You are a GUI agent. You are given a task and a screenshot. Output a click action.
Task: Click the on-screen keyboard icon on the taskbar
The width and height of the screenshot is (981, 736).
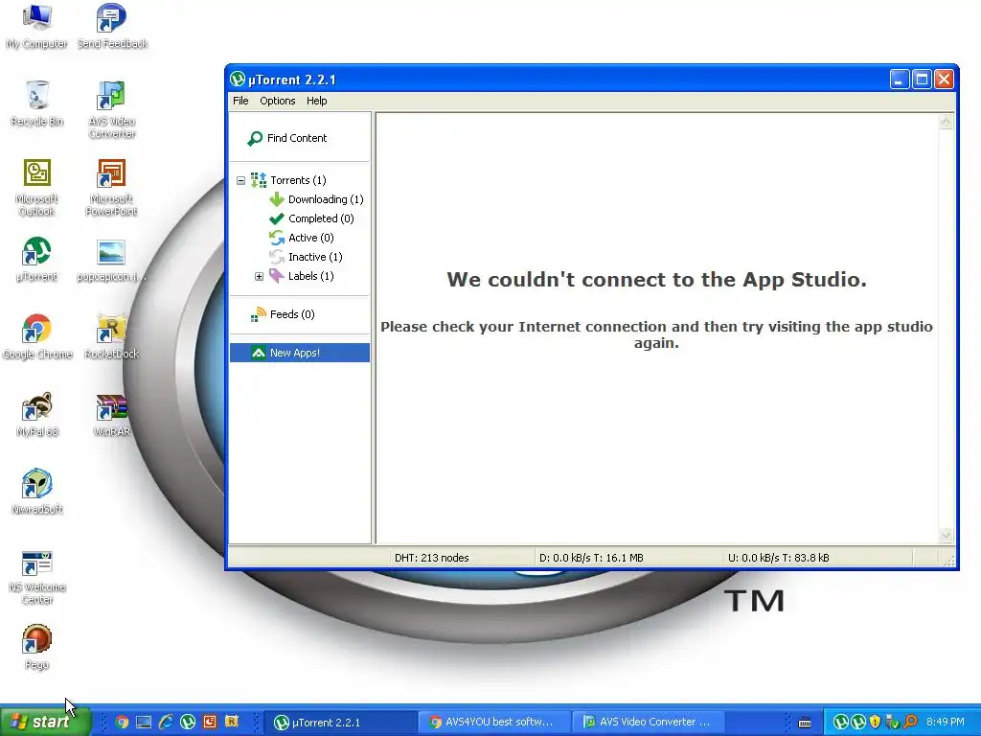[x=805, y=723]
